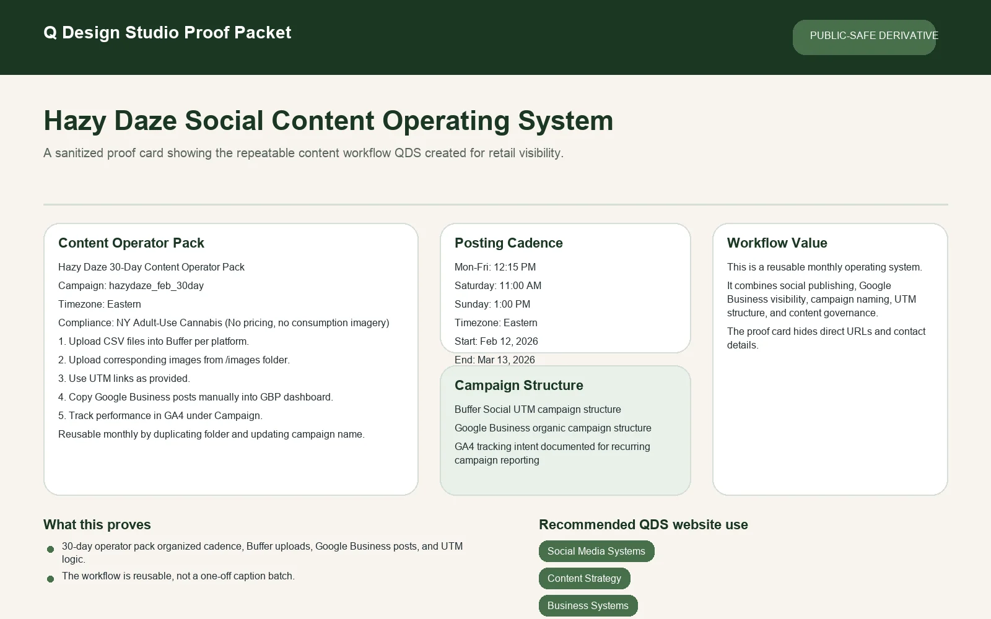Click the paragraph starting It combines social publishing

(821, 299)
